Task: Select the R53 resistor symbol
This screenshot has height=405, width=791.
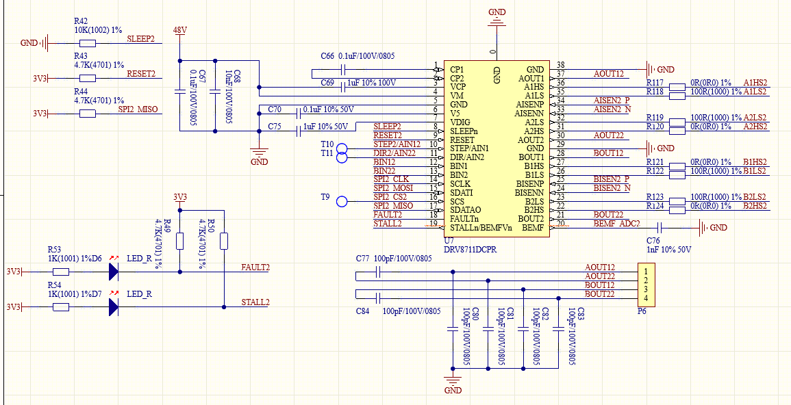Action: point(61,272)
